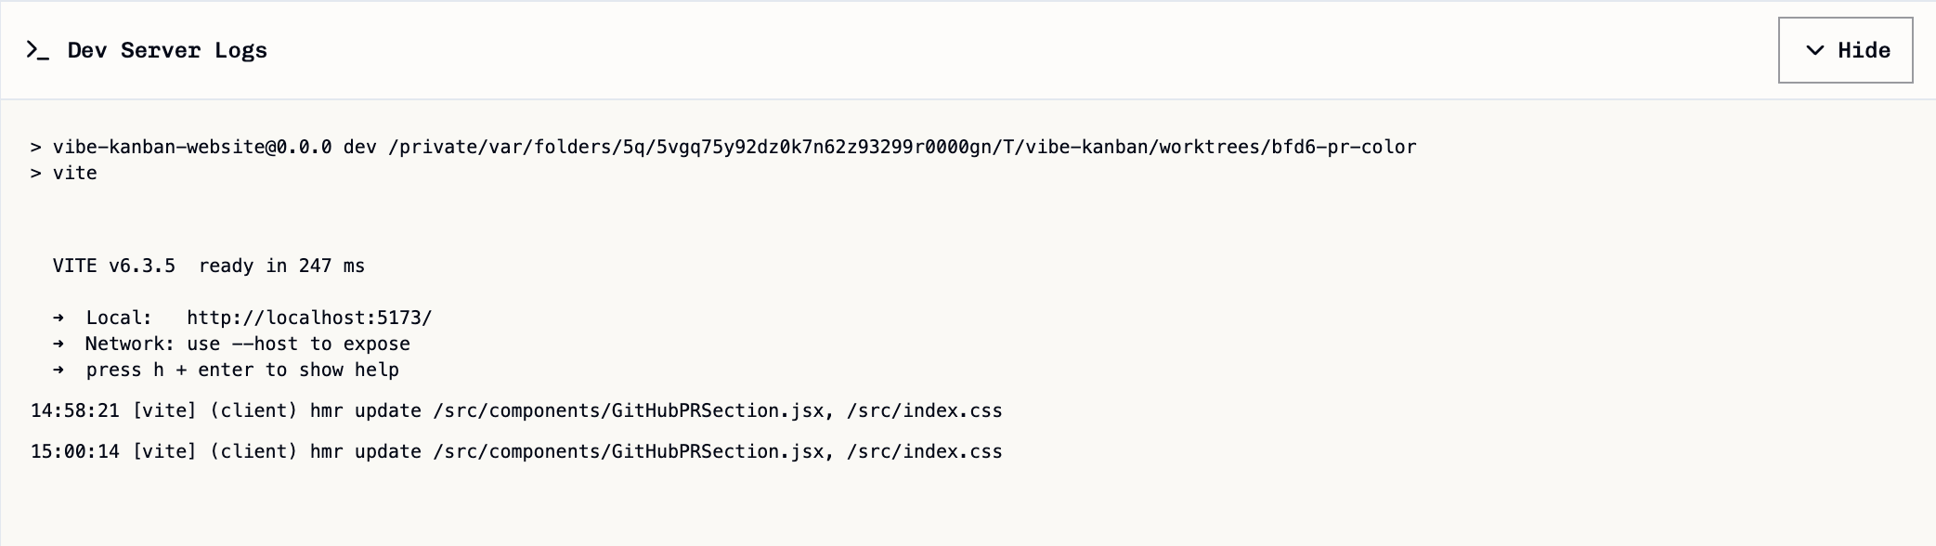1936x546 pixels.
Task: Click /src/index.css in the last hmr line
Action: [924, 451]
